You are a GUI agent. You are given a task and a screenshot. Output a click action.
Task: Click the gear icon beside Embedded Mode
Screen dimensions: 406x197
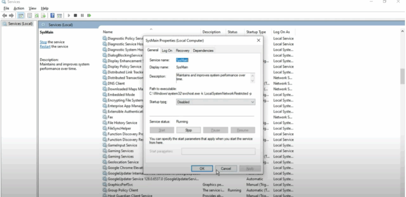105,95
